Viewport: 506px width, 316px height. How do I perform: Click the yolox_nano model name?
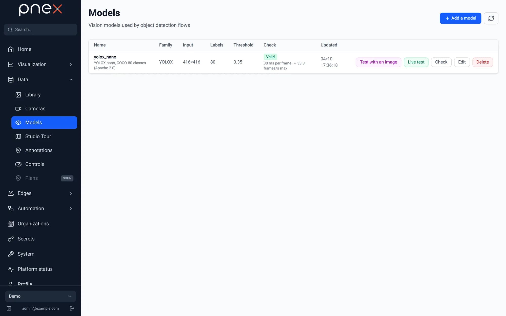coord(105,57)
